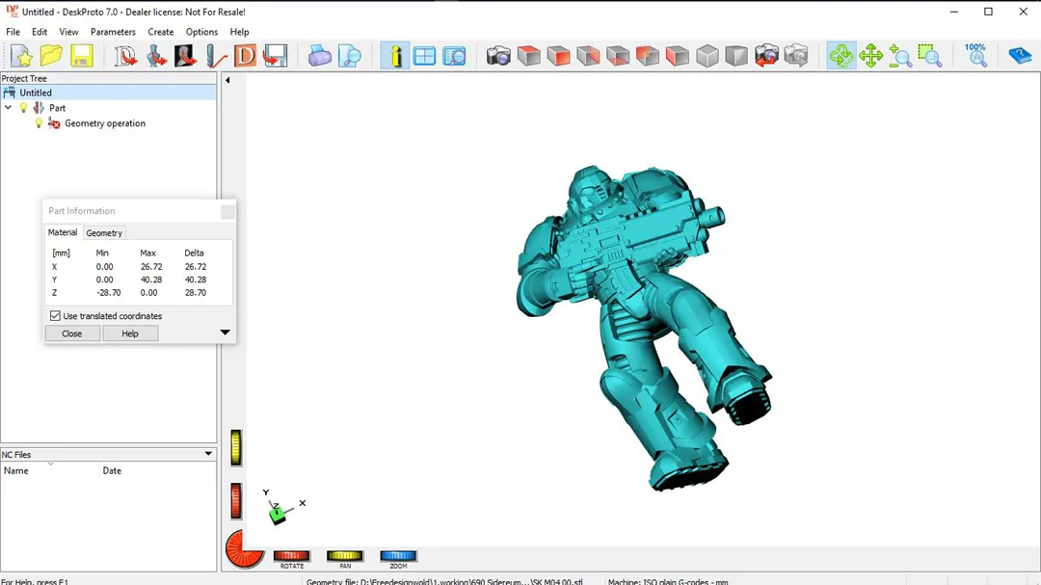Select the cube view with red bottom face

pyautogui.click(x=618, y=56)
